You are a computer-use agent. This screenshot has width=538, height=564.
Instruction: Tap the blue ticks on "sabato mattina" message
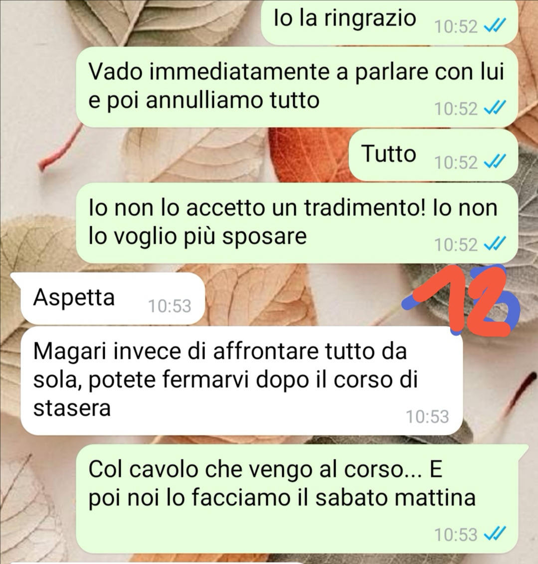495,534
